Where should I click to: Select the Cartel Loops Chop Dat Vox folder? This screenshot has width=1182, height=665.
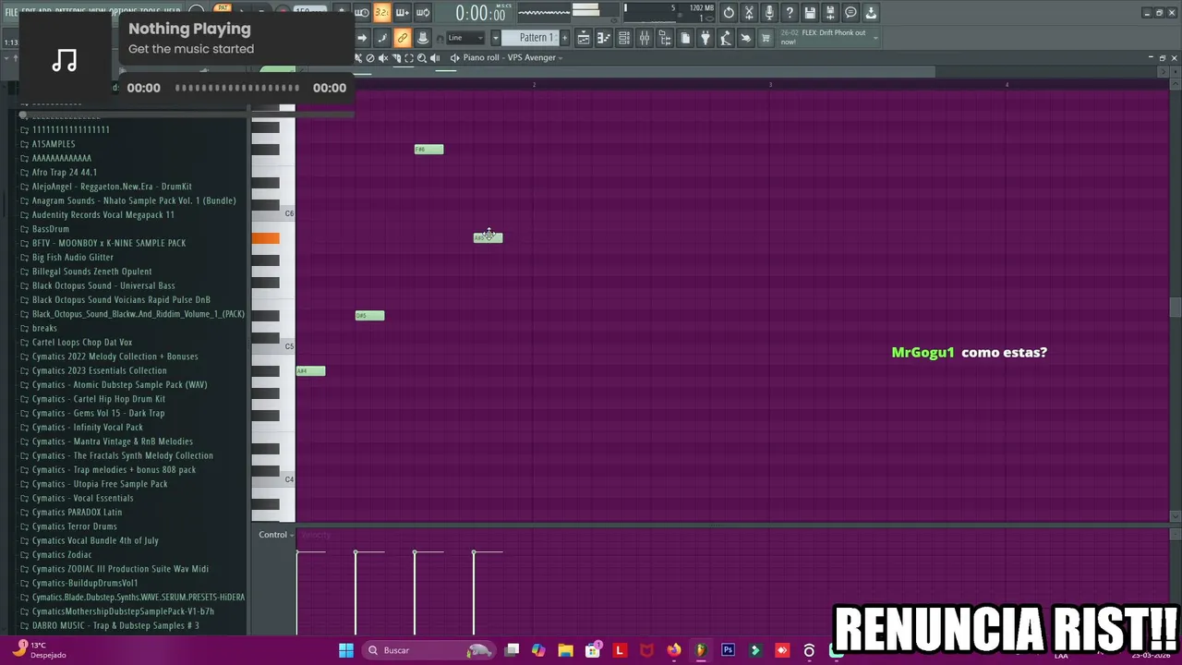(x=82, y=342)
